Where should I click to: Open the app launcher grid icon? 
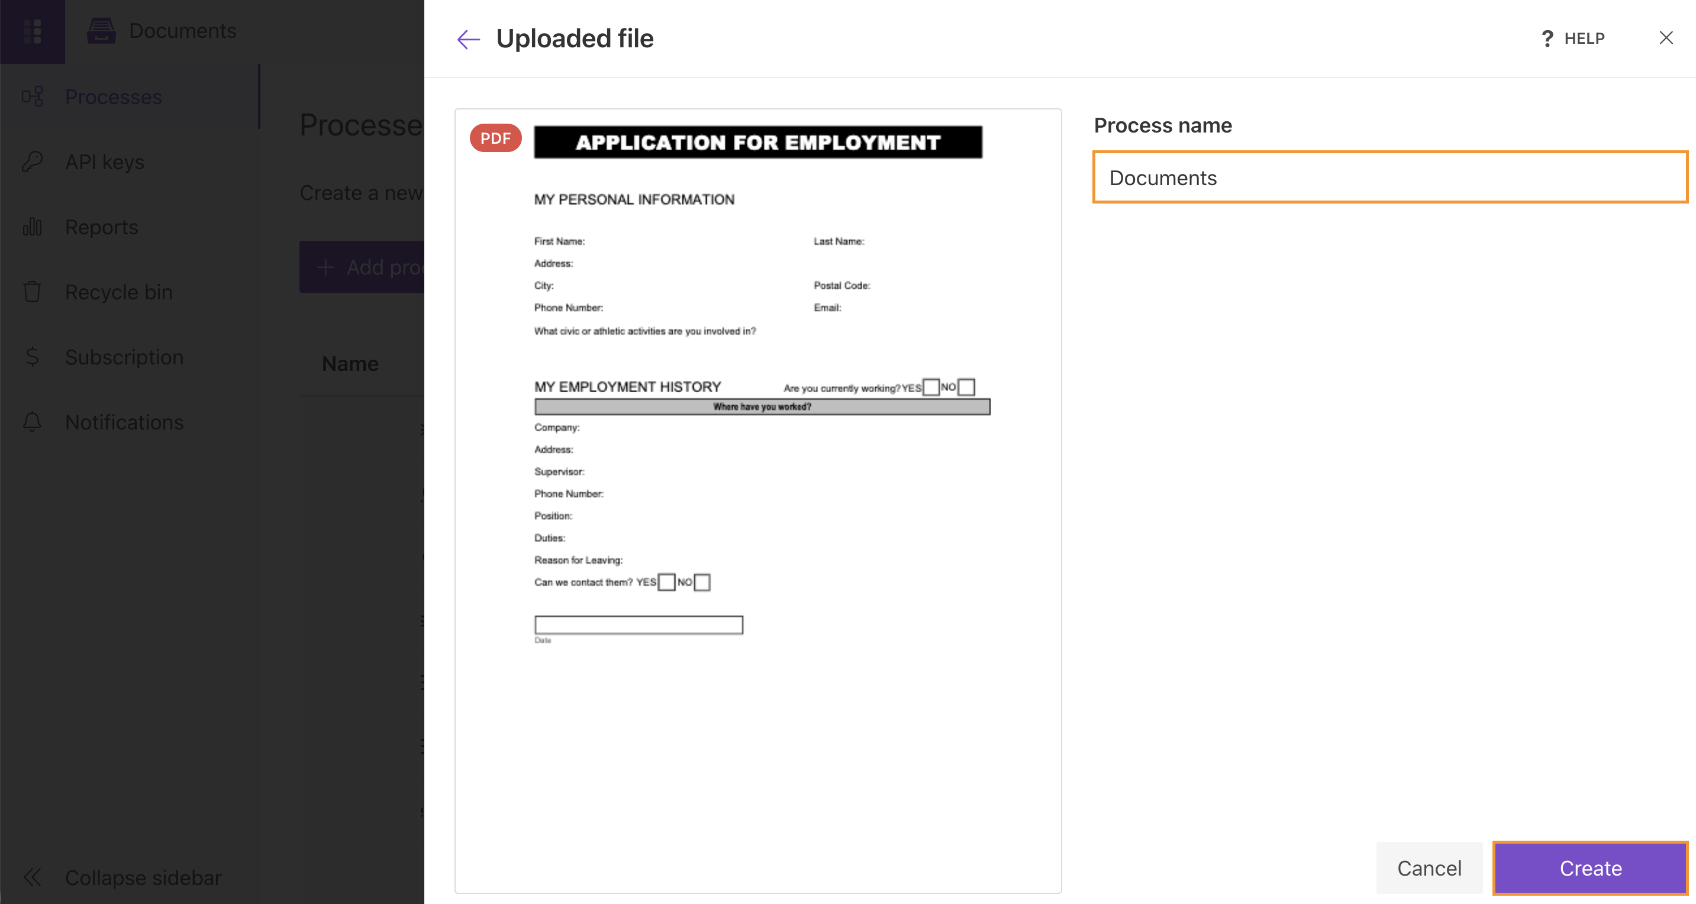click(x=33, y=31)
